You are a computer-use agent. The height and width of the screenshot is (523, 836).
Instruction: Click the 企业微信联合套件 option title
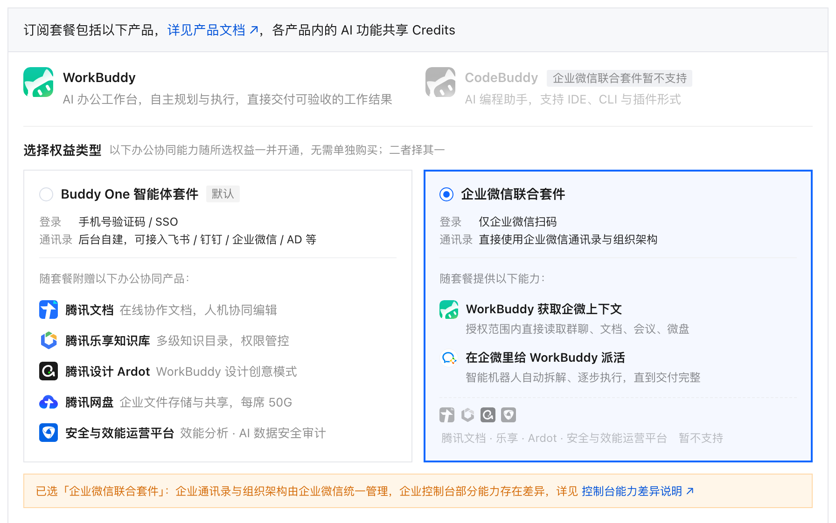513,194
